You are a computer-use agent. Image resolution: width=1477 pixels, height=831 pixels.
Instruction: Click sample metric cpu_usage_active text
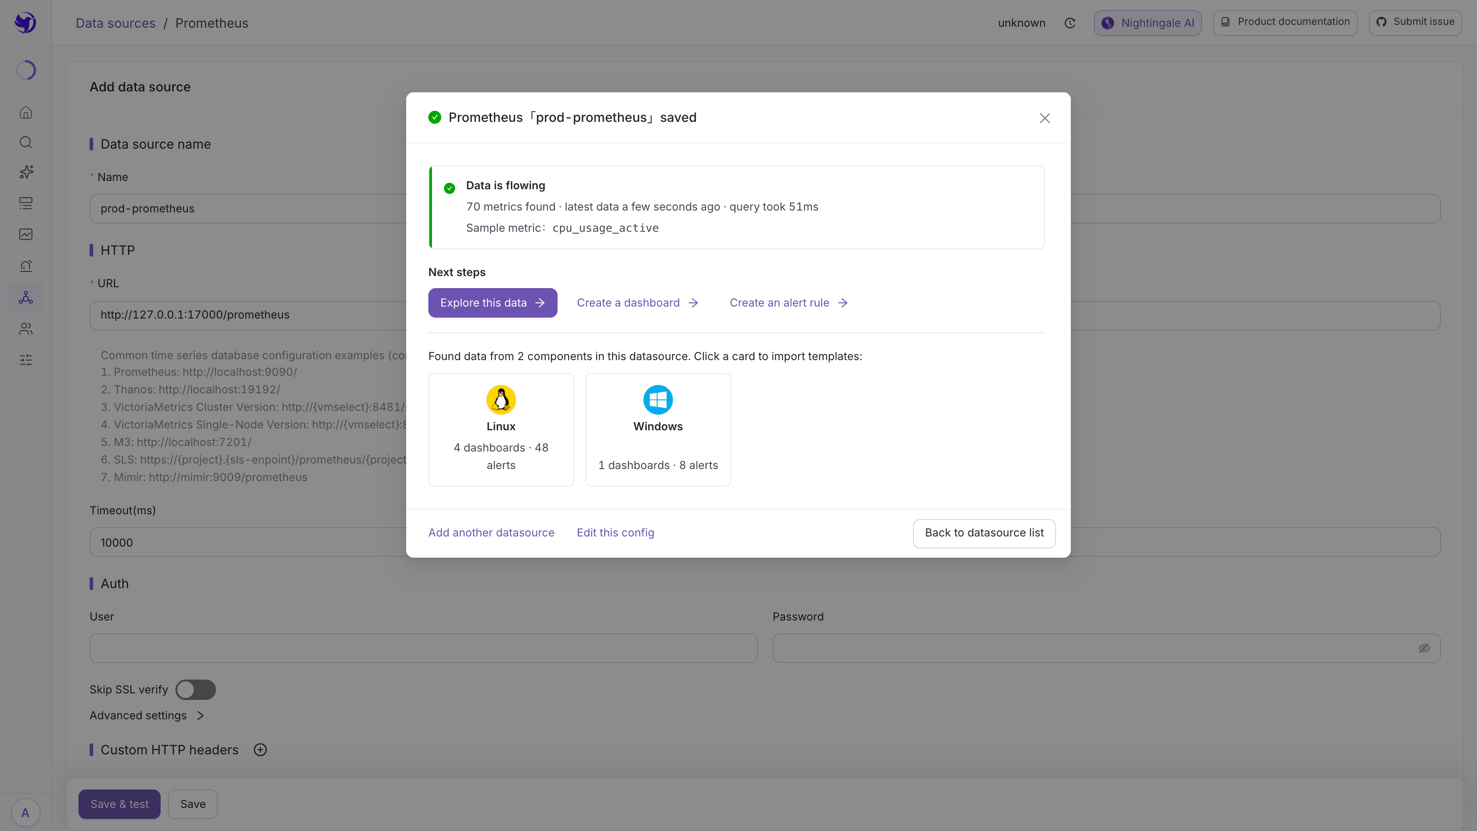pyautogui.click(x=605, y=228)
